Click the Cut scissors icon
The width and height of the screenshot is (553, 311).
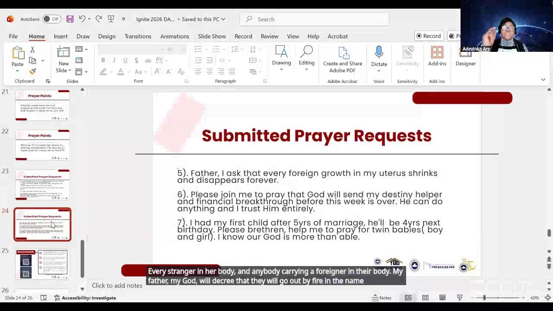coord(32,50)
